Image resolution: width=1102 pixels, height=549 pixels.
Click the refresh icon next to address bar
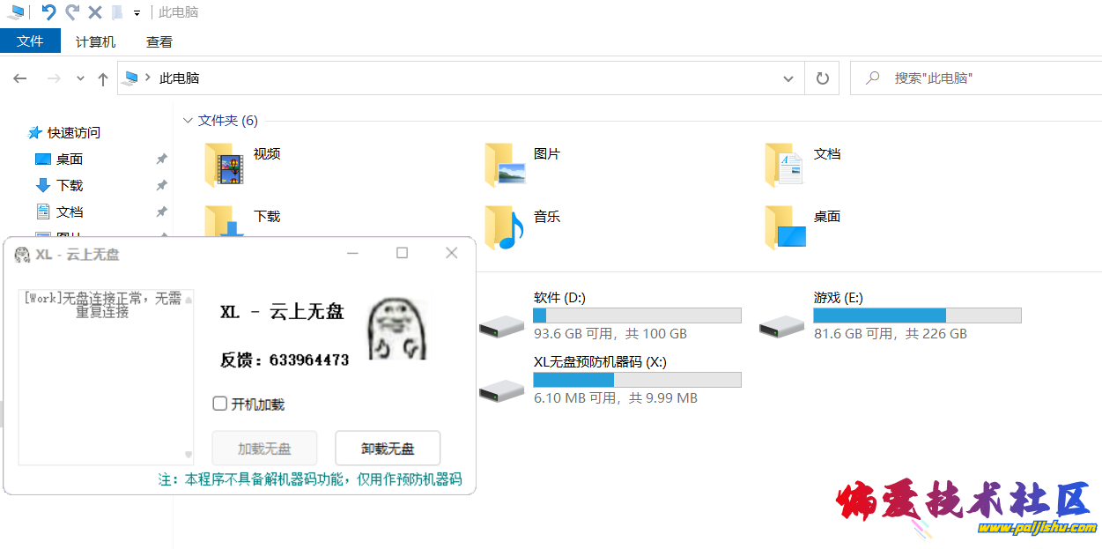pos(822,78)
